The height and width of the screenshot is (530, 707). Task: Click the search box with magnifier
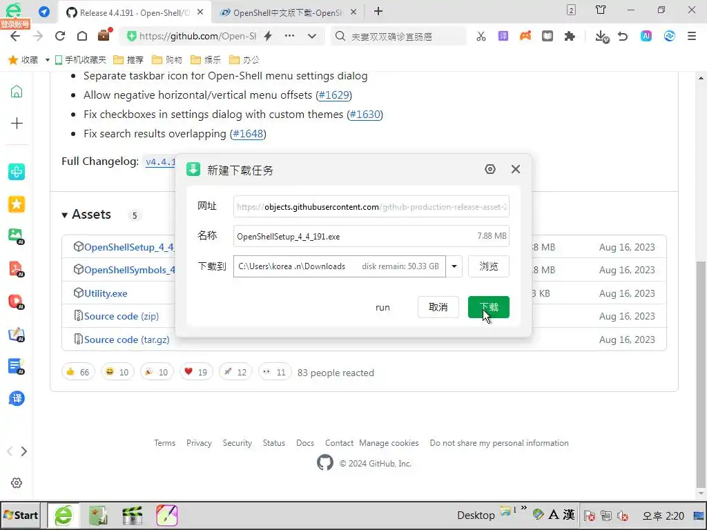pyautogui.click(x=398, y=37)
